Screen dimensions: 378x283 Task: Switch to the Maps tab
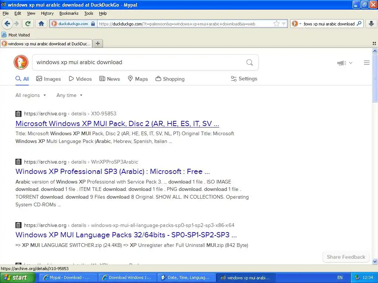(138, 79)
